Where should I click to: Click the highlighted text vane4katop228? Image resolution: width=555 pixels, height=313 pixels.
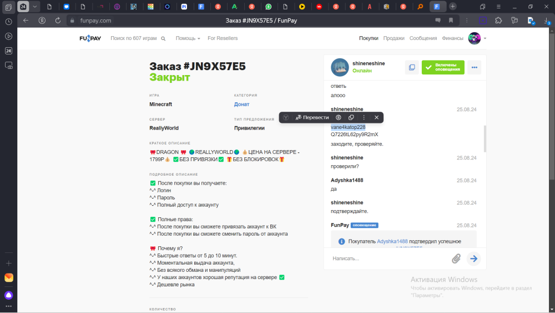point(348,127)
